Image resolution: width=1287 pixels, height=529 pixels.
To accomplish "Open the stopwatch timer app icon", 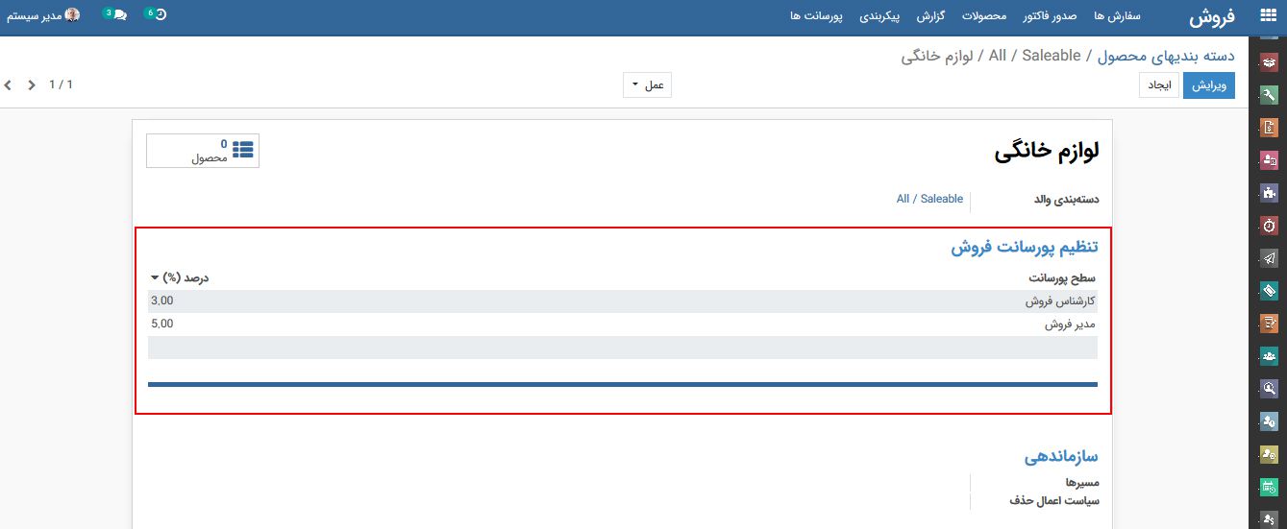I will click(x=1269, y=226).
